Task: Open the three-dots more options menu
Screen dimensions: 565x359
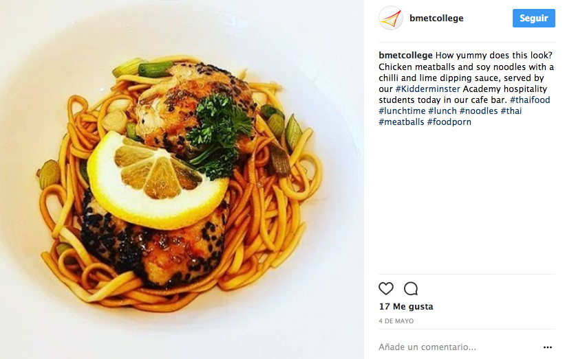Action: pyautogui.click(x=547, y=347)
